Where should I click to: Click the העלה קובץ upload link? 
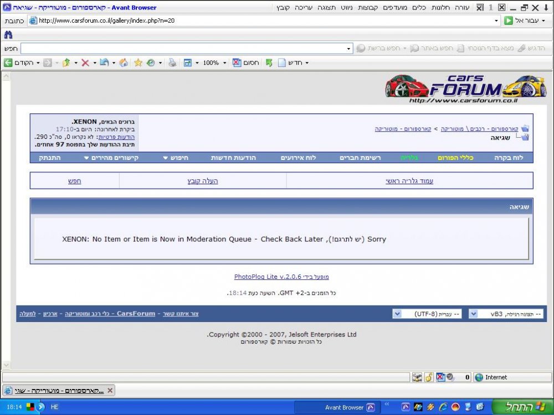(x=203, y=181)
